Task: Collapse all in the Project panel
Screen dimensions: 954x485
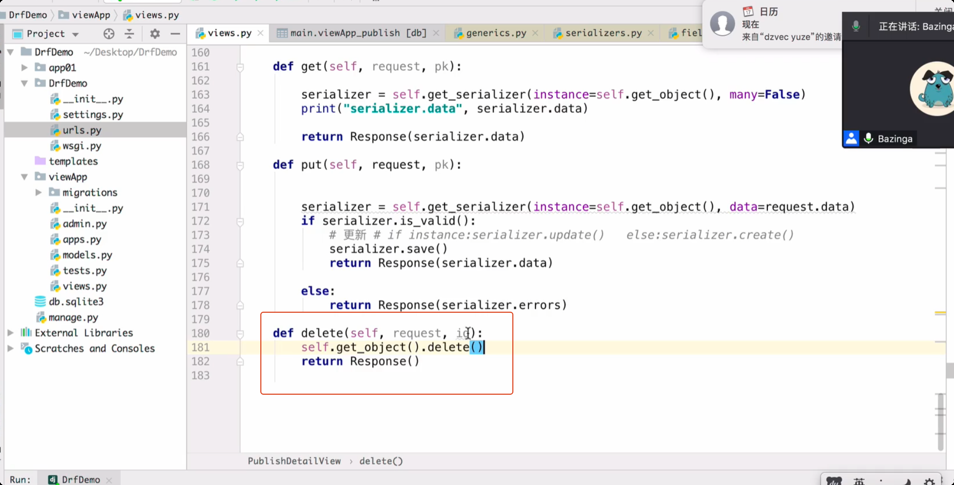Action: coord(129,33)
